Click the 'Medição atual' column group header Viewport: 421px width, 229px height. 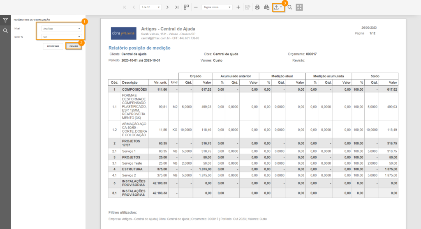[x=282, y=76]
